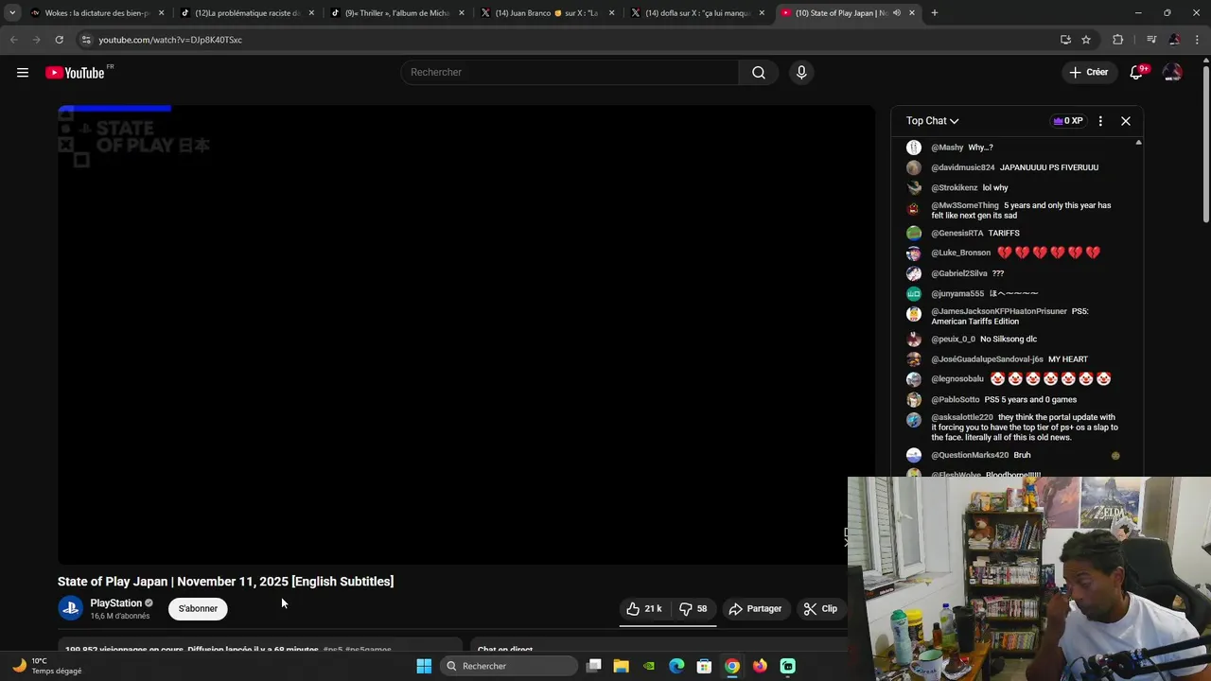Open the Créer create menu

pyautogui.click(x=1089, y=72)
